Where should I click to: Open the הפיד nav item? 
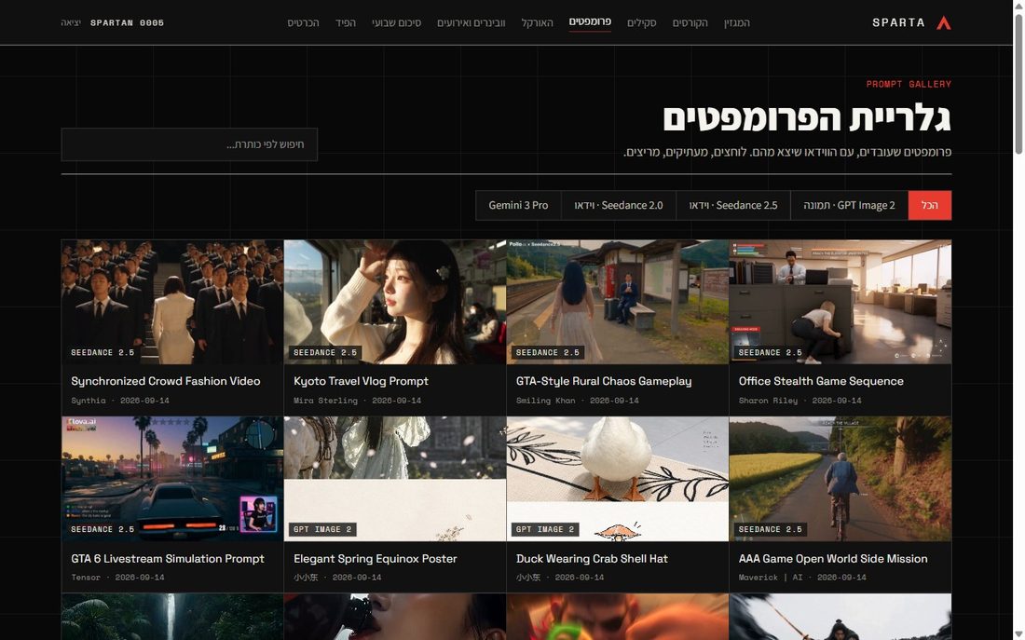point(345,23)
